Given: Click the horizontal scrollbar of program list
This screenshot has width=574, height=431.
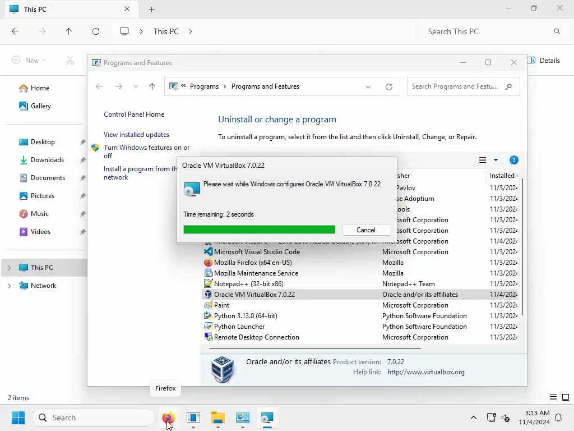Looking at the screenshot, I should (315, 348).
